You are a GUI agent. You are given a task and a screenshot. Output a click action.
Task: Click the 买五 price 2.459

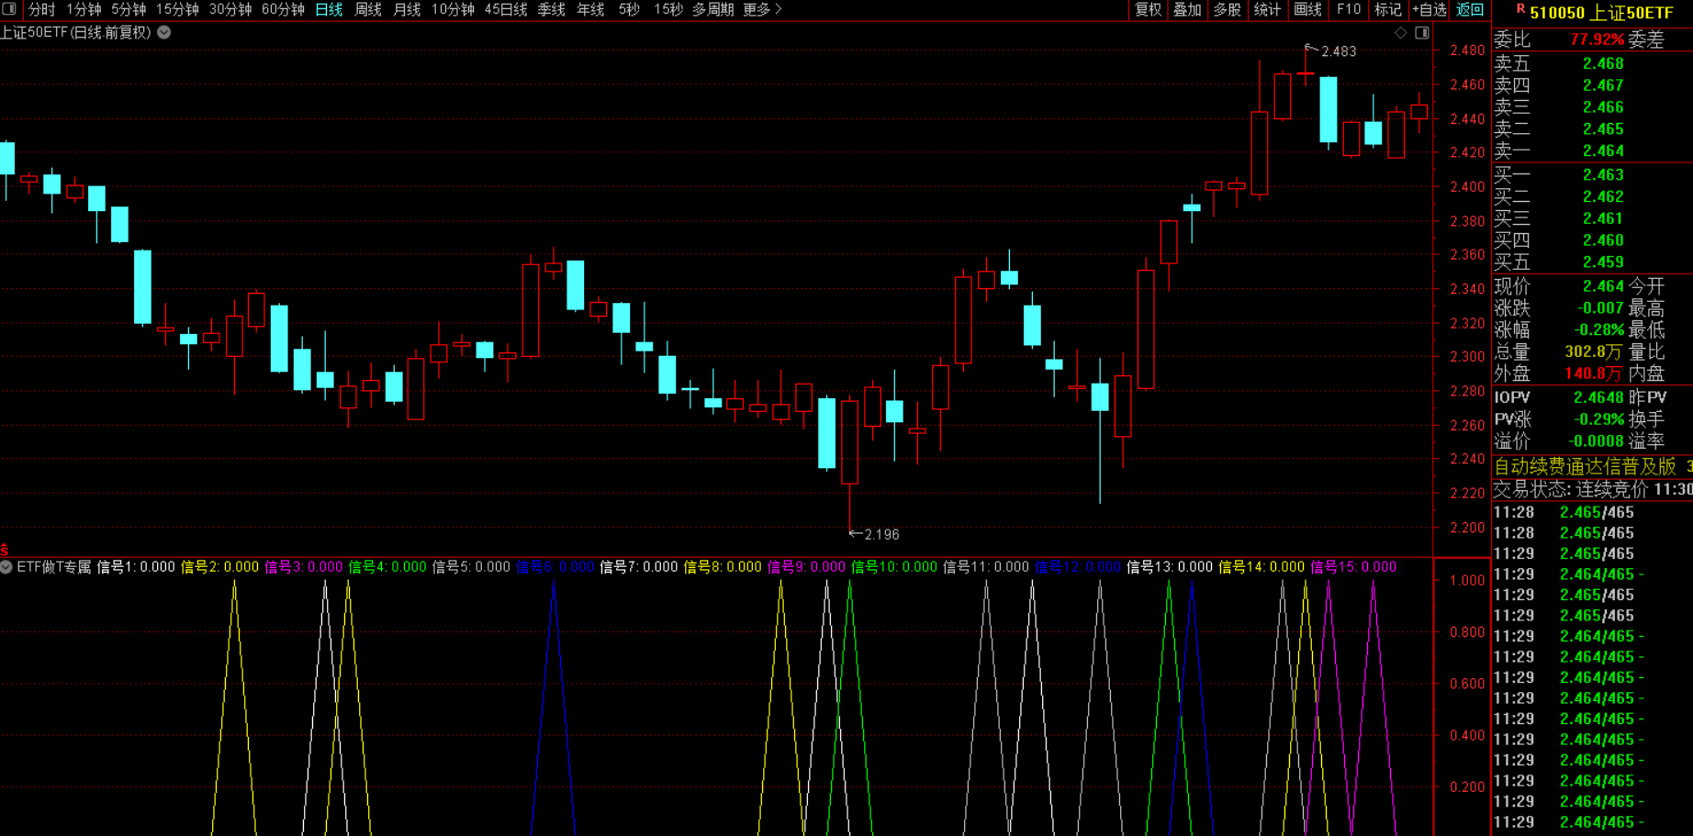coord(1603,262)
